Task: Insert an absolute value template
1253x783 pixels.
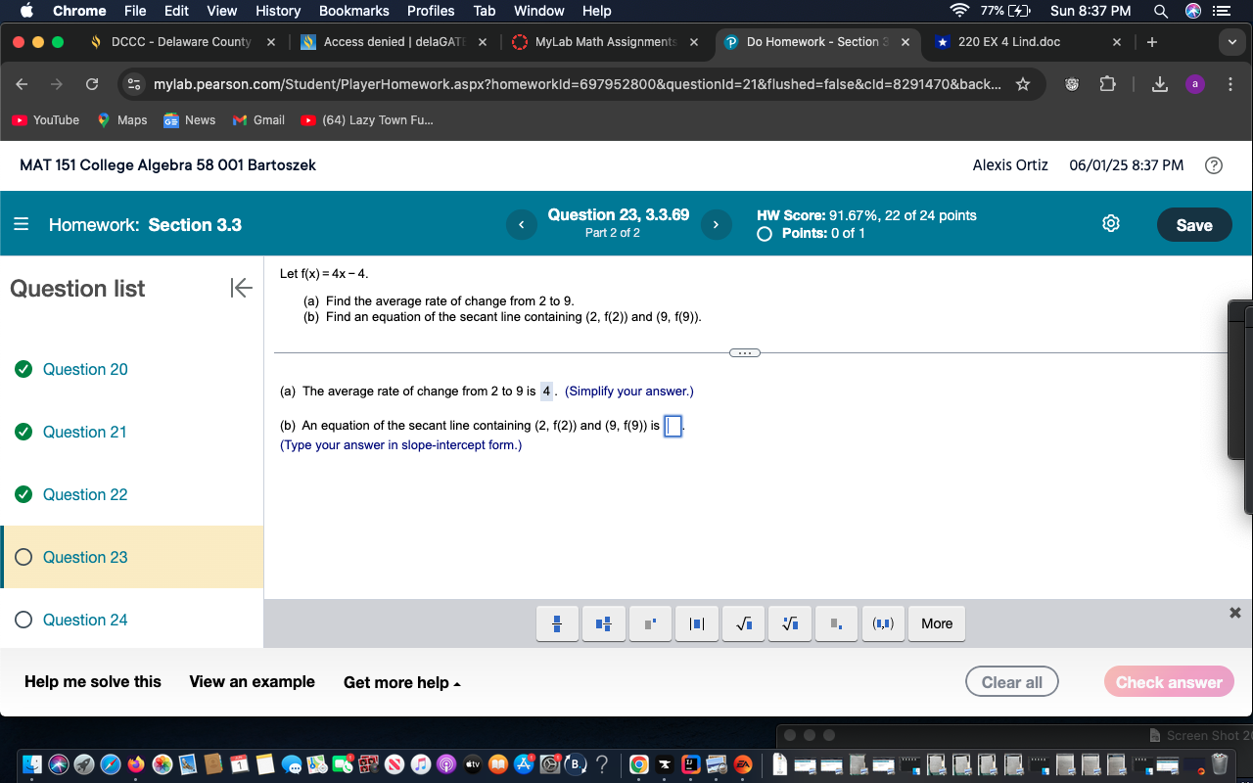Action: click(697, 623)
